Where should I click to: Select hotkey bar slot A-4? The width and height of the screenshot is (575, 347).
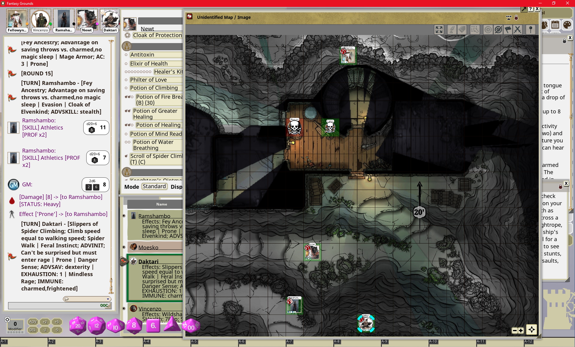coord(167,343)
